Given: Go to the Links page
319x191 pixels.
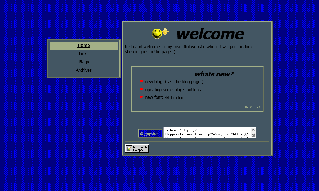Looking at the screenshot, I should tap(84, 54).
